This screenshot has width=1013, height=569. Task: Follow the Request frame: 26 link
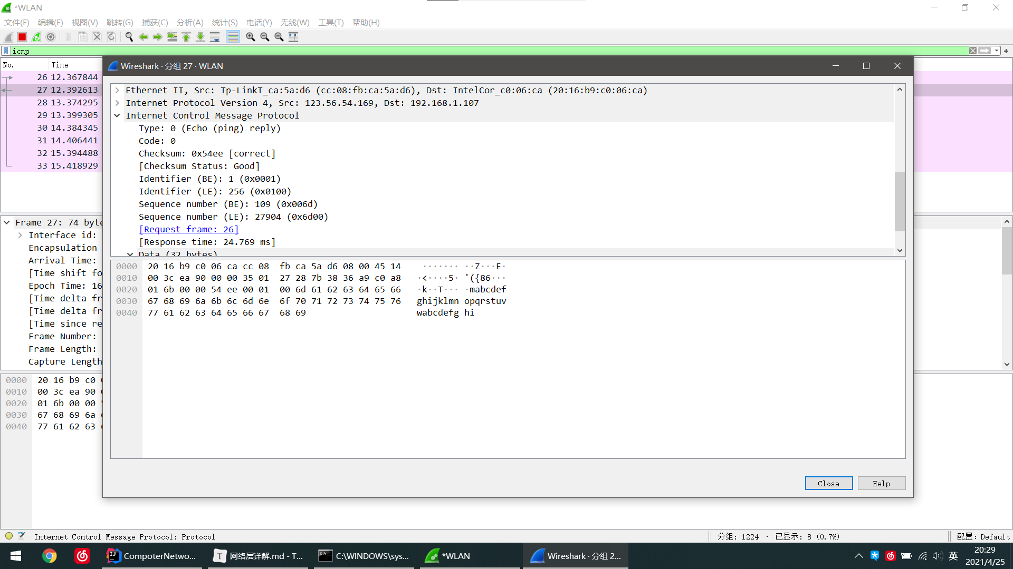point(189,230)
